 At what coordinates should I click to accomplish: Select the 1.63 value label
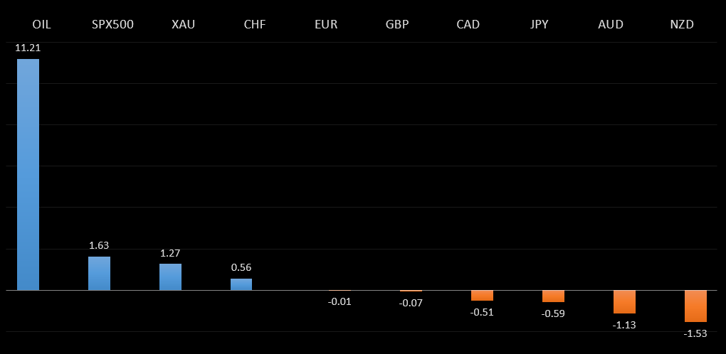(99, 245)
